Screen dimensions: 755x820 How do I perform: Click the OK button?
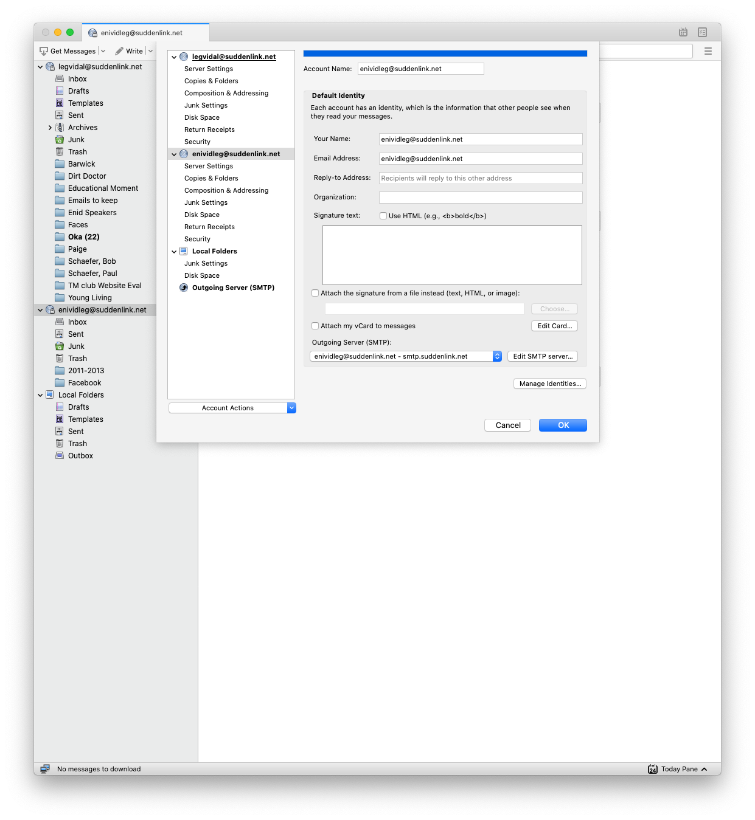click(563, 425)
